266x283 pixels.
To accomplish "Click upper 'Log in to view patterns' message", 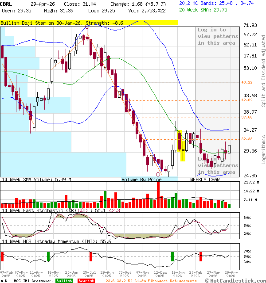I will pos(218,36).
